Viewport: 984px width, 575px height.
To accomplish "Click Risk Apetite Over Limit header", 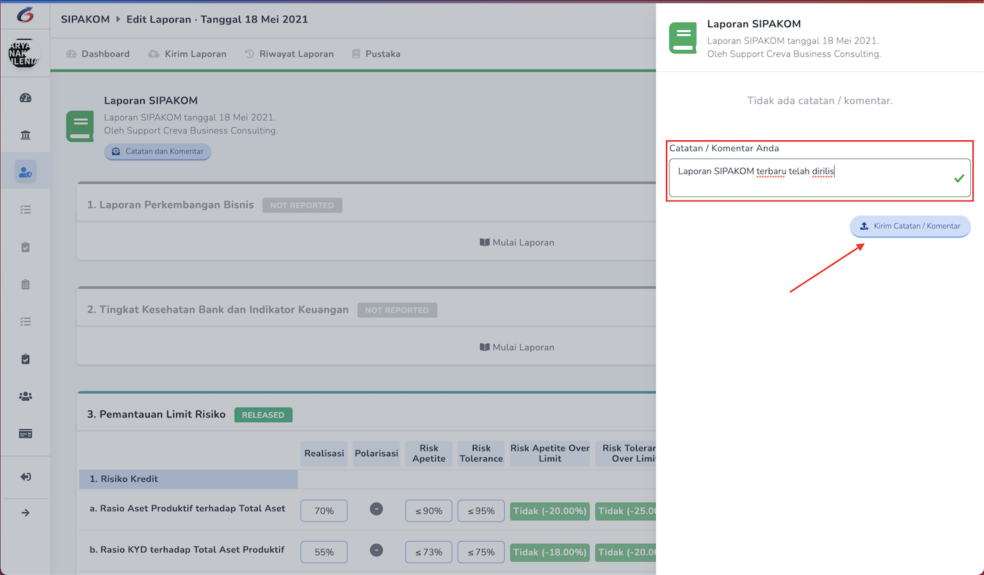I will (x=550, y=453).
